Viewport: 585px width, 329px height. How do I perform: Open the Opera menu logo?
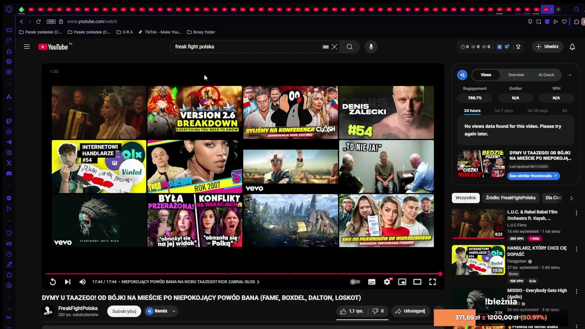pos(9,9)
